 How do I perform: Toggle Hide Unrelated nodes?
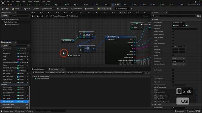coord(47,8)
